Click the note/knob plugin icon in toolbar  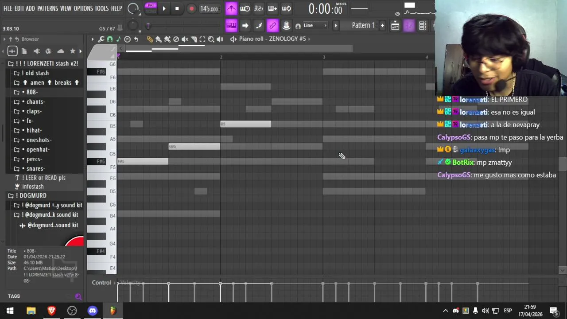286,26
